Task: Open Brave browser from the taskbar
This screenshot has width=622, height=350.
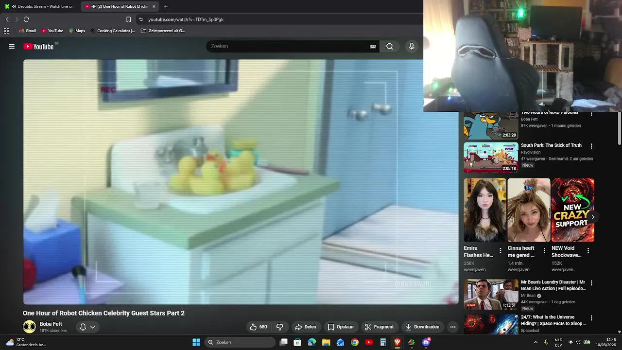Action: pos(397,342)
